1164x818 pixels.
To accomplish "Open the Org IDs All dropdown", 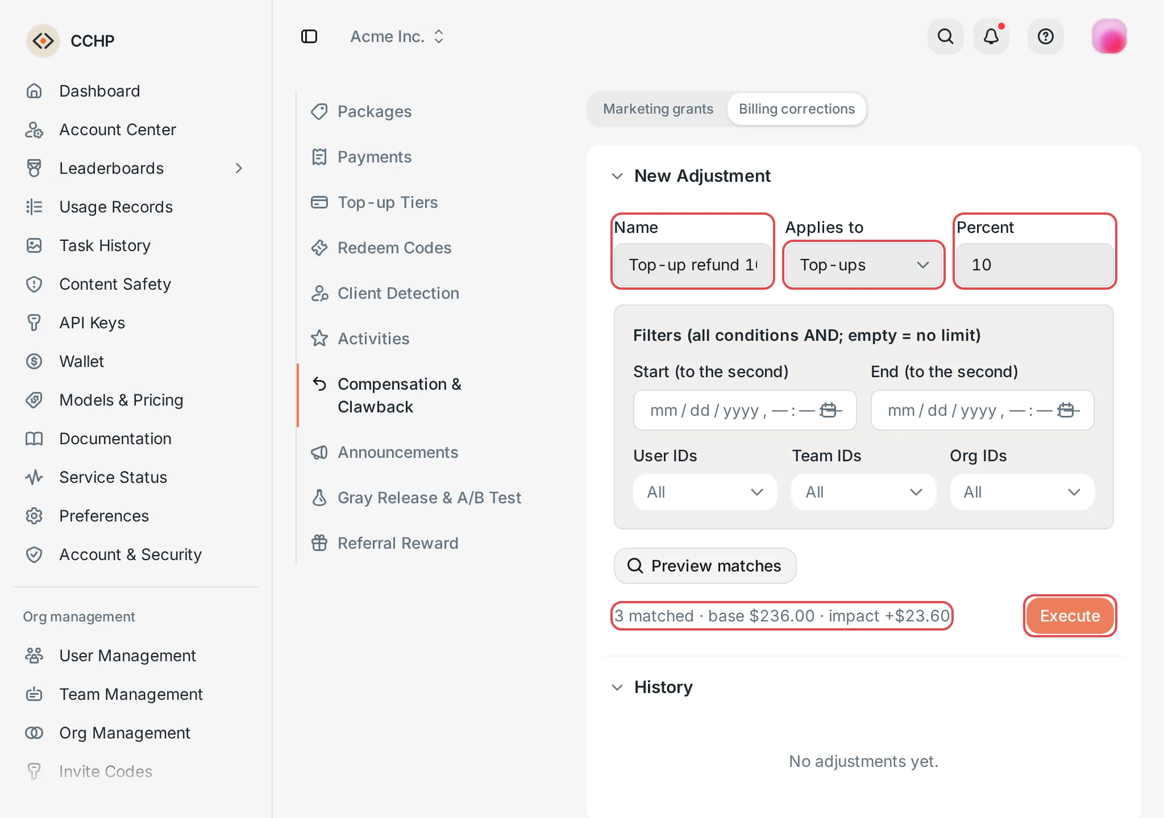I will click(x=1022, y=492).
